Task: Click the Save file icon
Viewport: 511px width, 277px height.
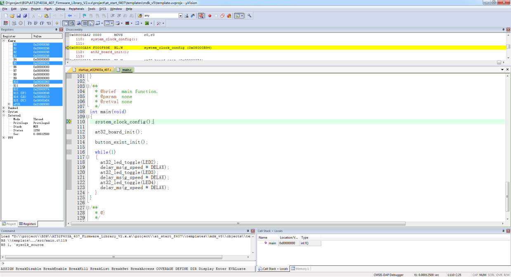Action: (19, 16)
